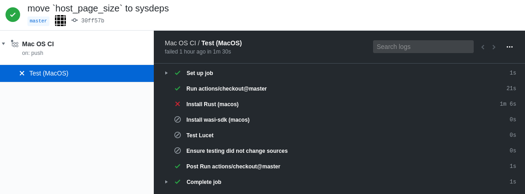Expand the Complete job step
Screen dimensions: 525x194
(167, 182)
